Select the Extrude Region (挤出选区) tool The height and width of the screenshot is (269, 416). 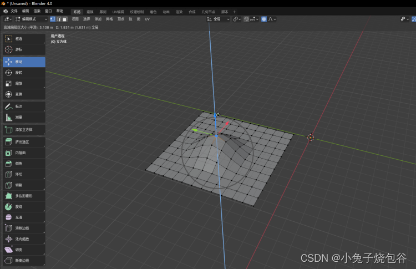coord(24,142)
